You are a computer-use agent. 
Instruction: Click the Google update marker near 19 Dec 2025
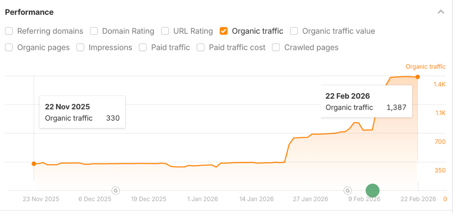coord(115,190)
